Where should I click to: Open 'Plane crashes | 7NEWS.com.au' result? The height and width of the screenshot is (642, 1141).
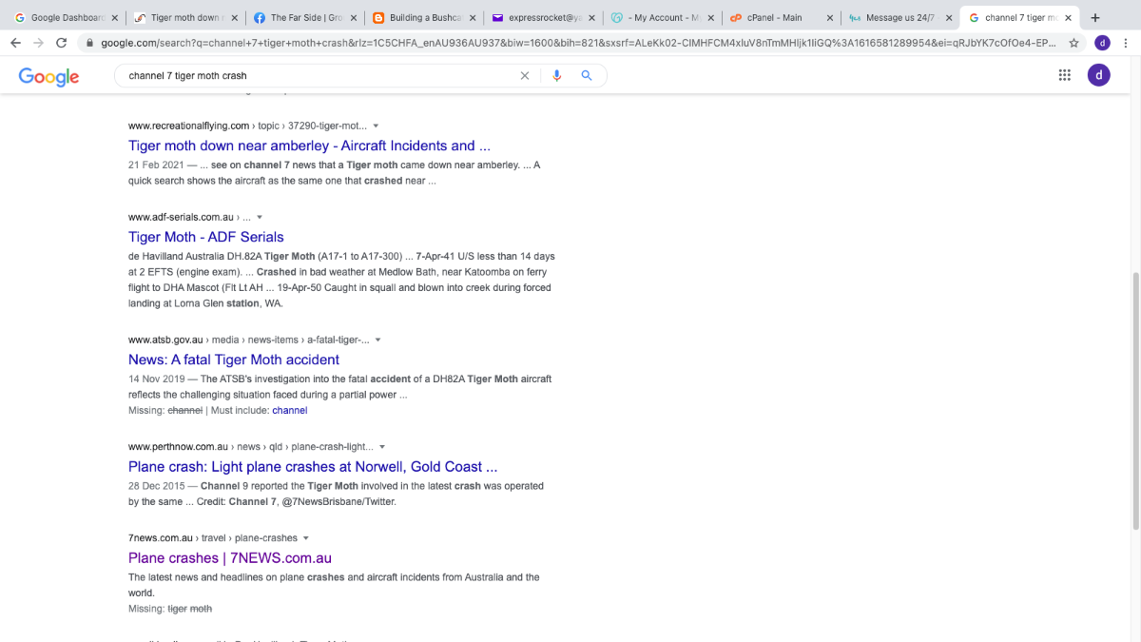coord(230,558)
